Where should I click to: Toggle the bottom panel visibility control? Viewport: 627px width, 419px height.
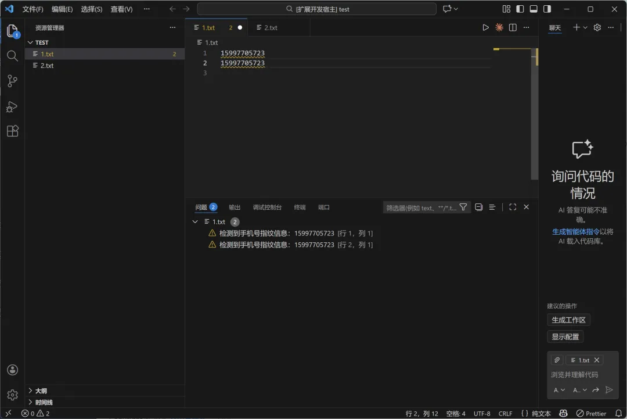coord(533,8)
